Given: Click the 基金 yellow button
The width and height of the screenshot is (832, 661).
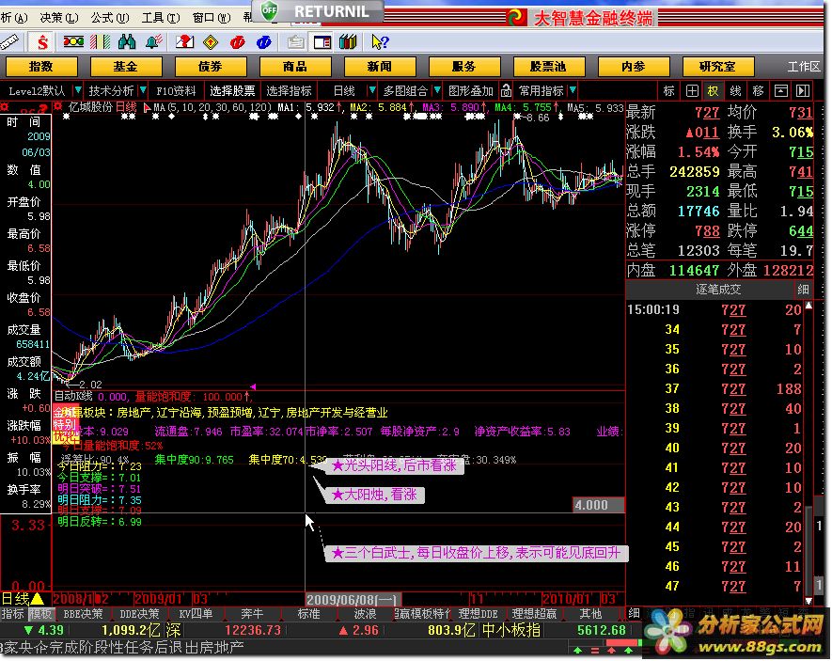Looking at the screenshot, I should coord(126,67).
